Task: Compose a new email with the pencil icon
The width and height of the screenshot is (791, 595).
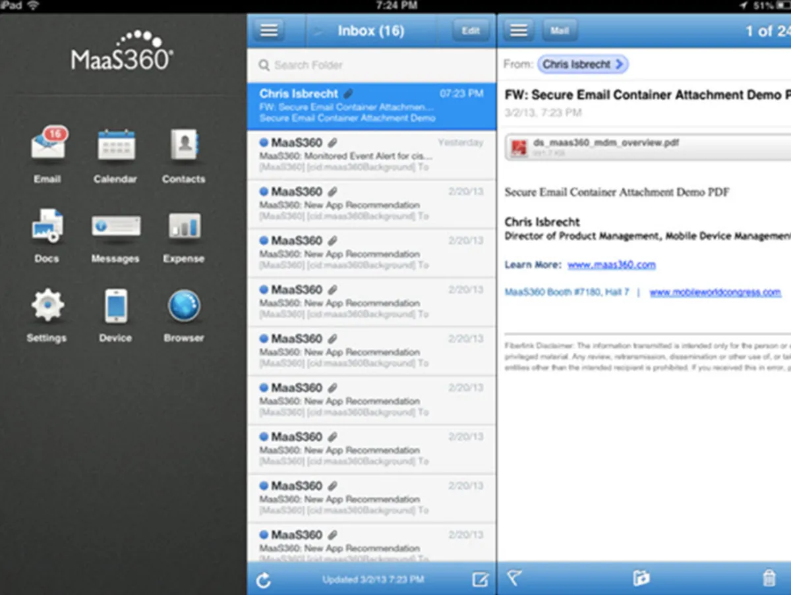Action: pos(481,579)
